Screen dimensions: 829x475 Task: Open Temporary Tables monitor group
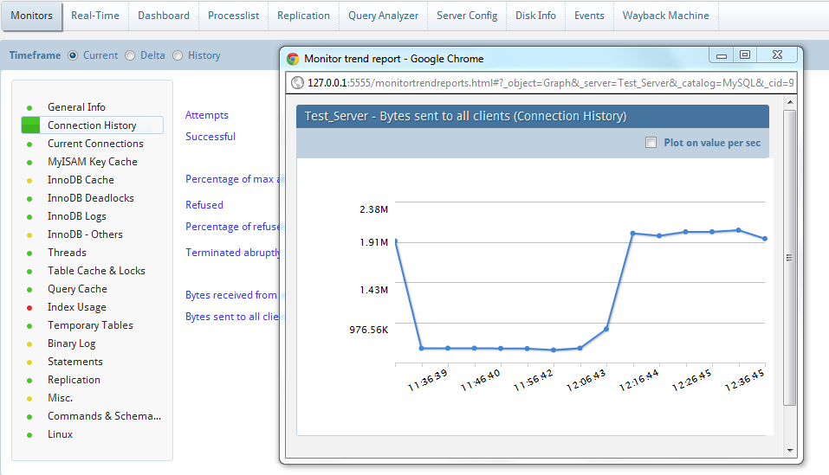[90, 325]
